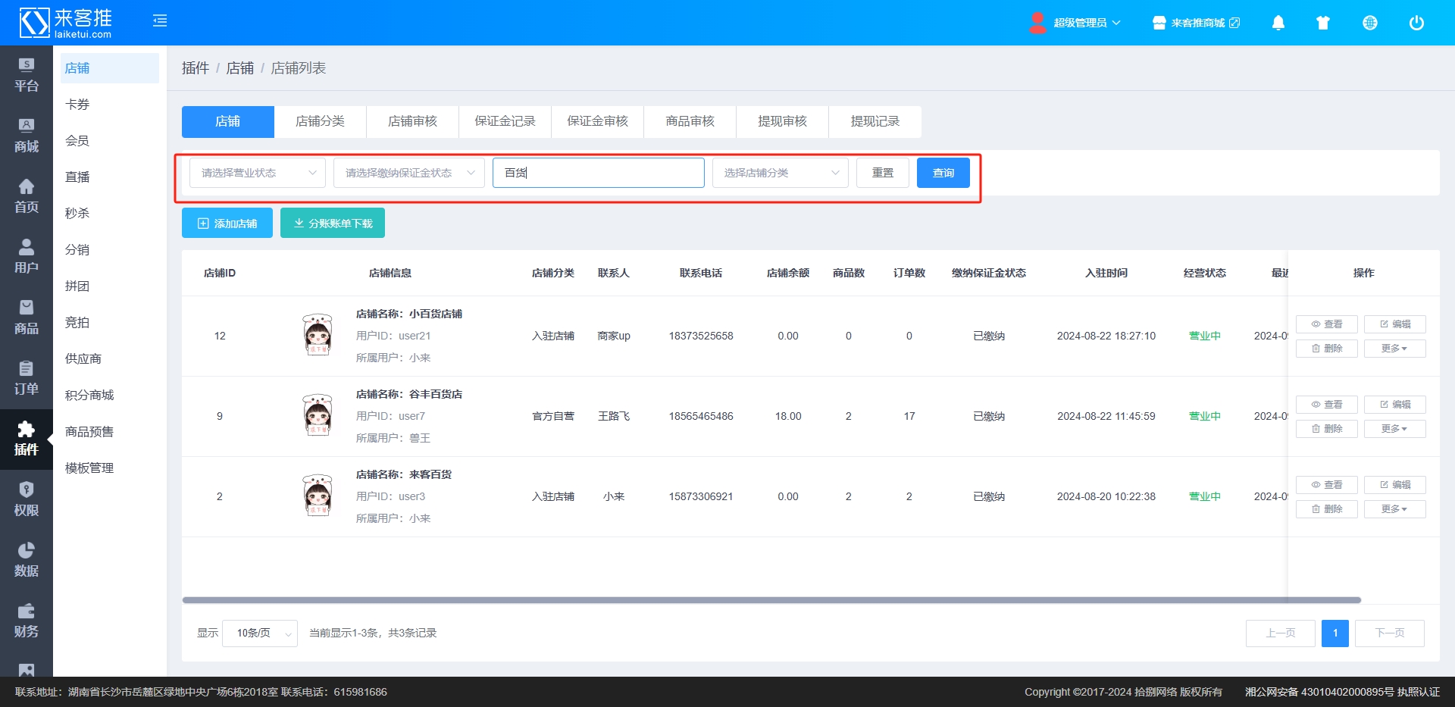Viewport: 1455px width, 707px height.
Task: Switch to the 店铺审核 tab
Action: point(412,121)
